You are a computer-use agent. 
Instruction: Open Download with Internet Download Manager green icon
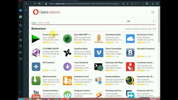36,39
